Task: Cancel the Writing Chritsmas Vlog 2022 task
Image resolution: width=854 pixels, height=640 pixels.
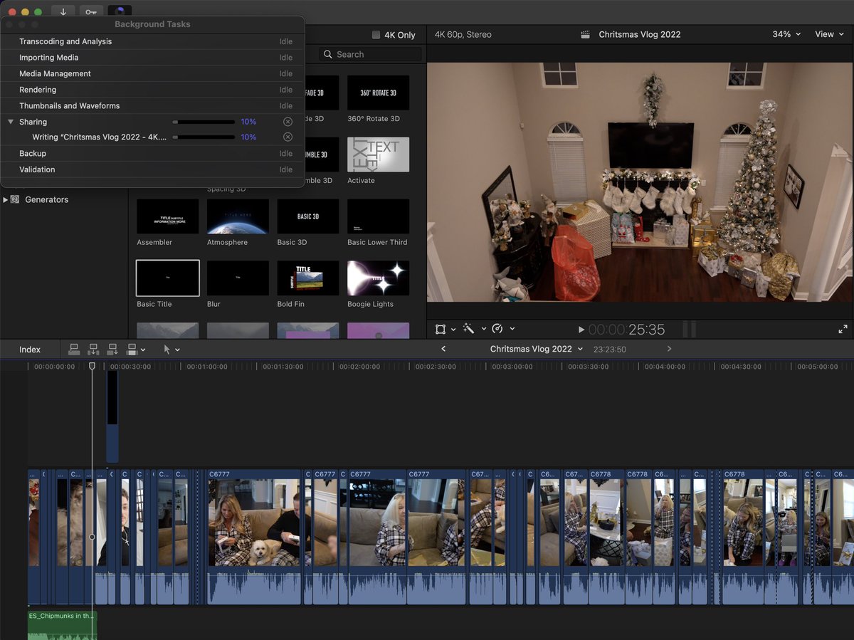Action: pos(288,137)
